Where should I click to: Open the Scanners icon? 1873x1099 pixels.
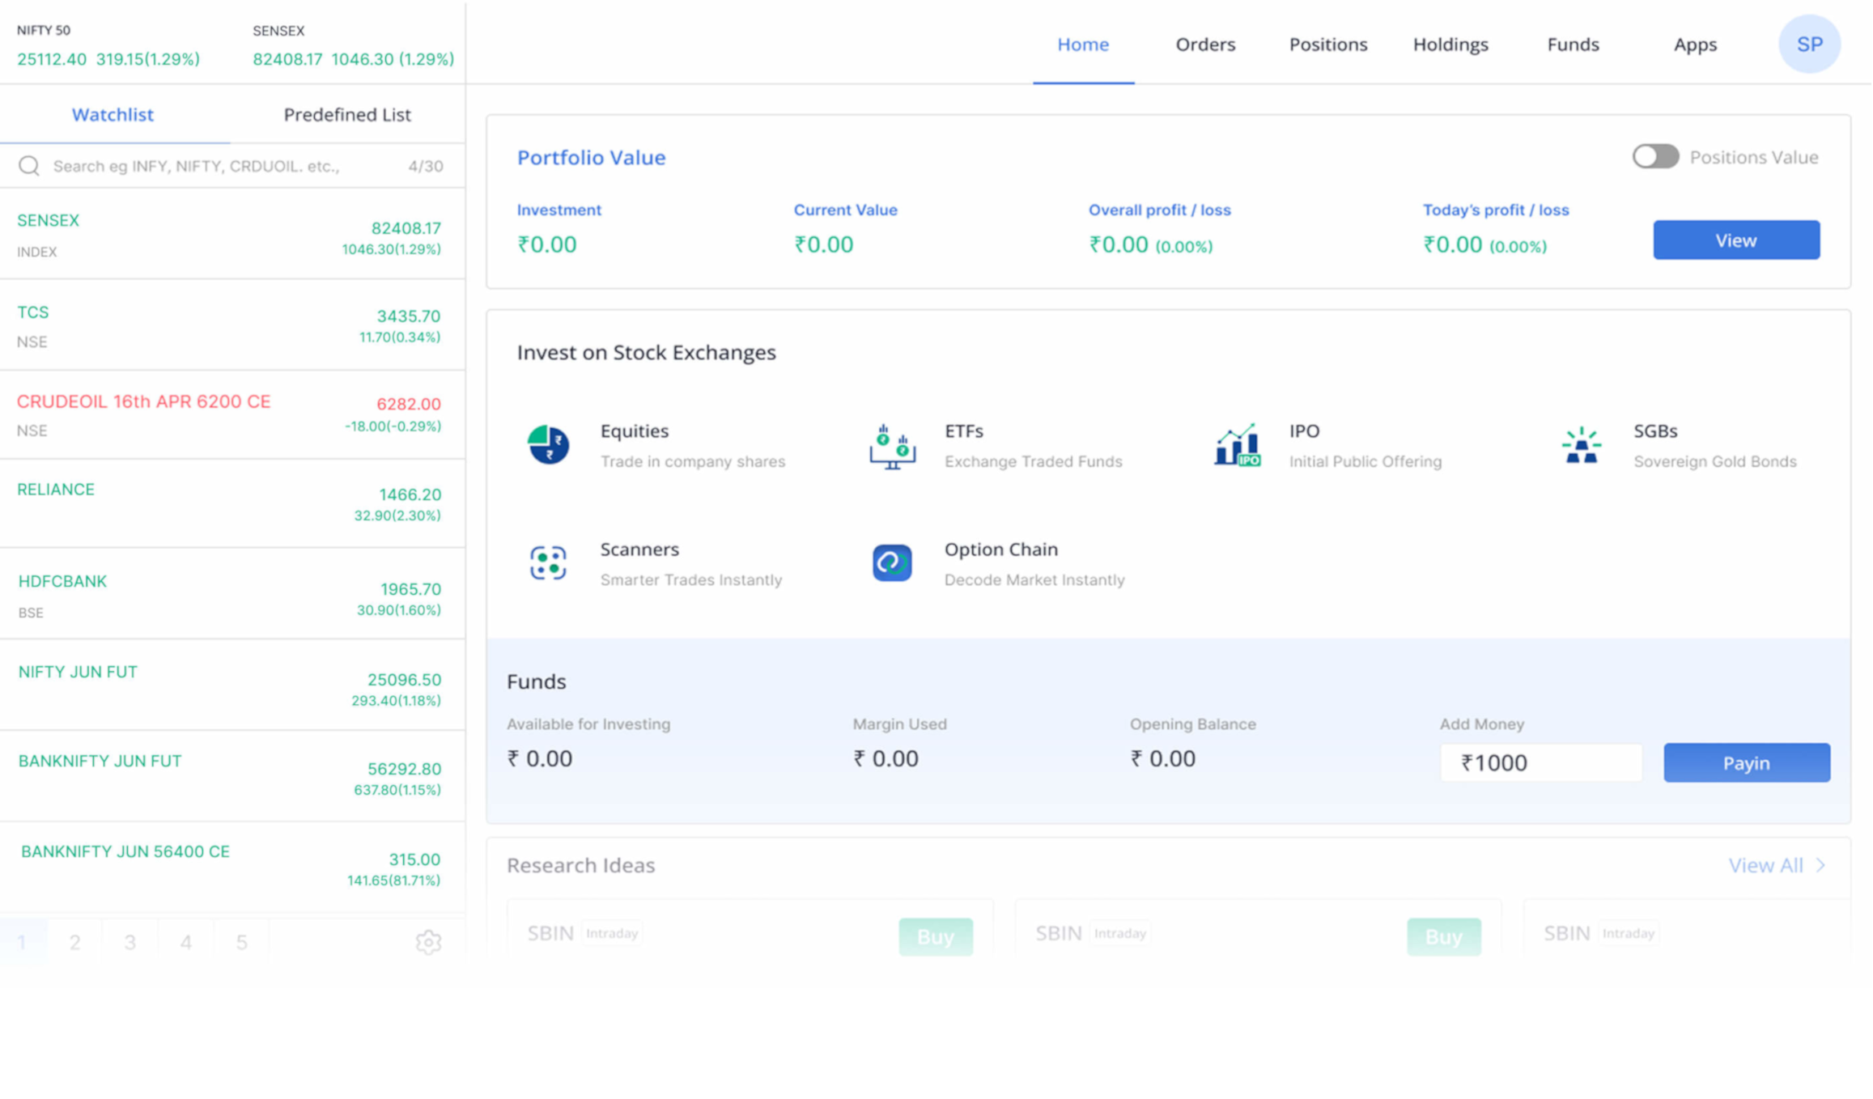[548, 563]
